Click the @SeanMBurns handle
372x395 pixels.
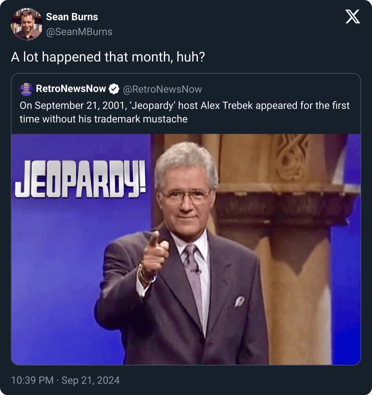click(x=79, y=32)
